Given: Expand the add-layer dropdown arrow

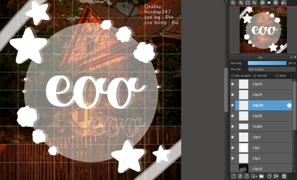Looking at the screenshot, I should 256,177.
